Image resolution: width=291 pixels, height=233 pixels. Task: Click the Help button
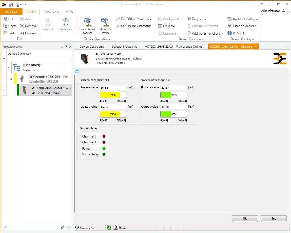tap(274, 218)
